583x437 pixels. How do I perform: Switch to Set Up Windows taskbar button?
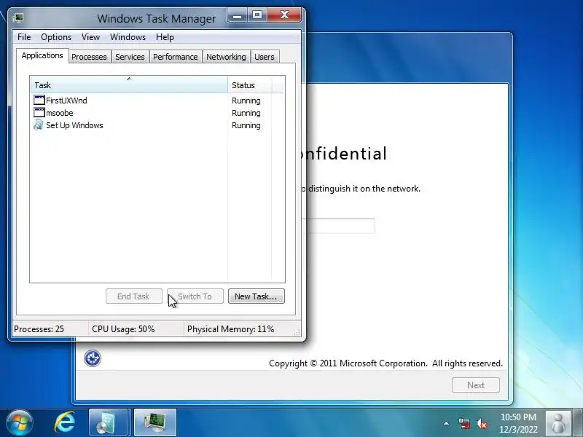click(108, 423)
